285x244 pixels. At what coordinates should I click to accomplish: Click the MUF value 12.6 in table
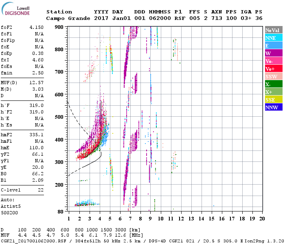121,235
